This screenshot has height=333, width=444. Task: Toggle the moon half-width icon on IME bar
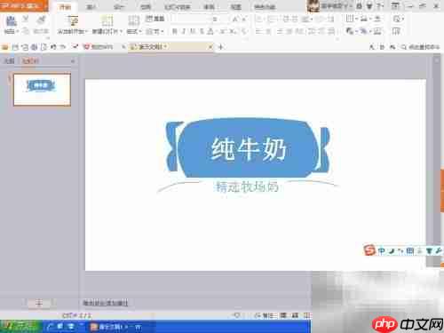pyautogui.click(x=392, y=251)
